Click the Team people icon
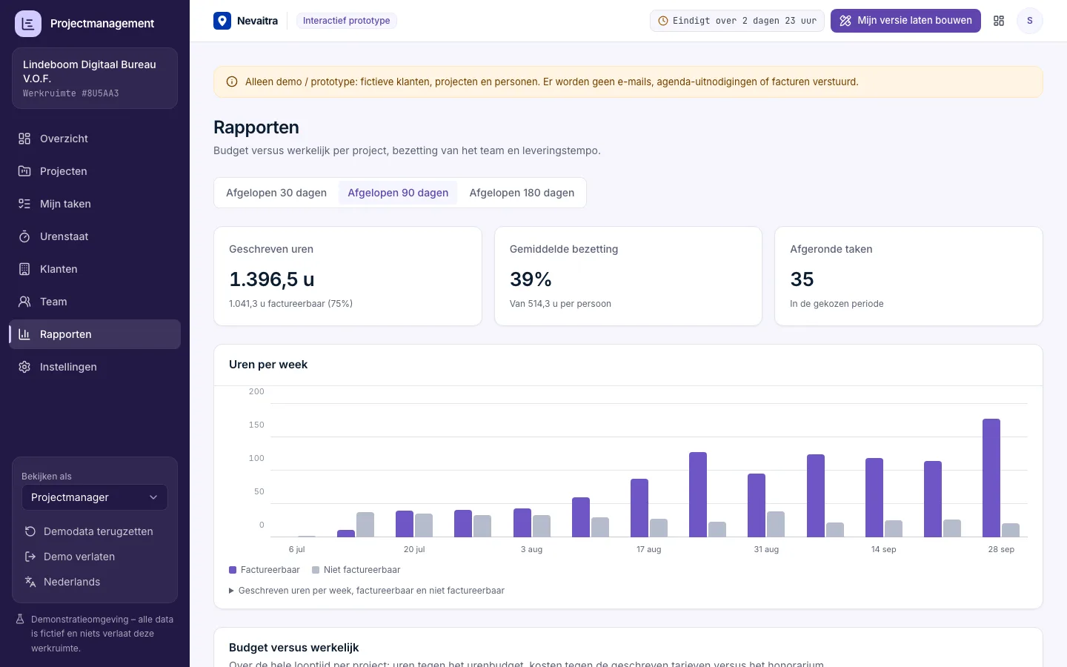The width and height of the screenshot is (1067, 667). click(x=24, y=302)
